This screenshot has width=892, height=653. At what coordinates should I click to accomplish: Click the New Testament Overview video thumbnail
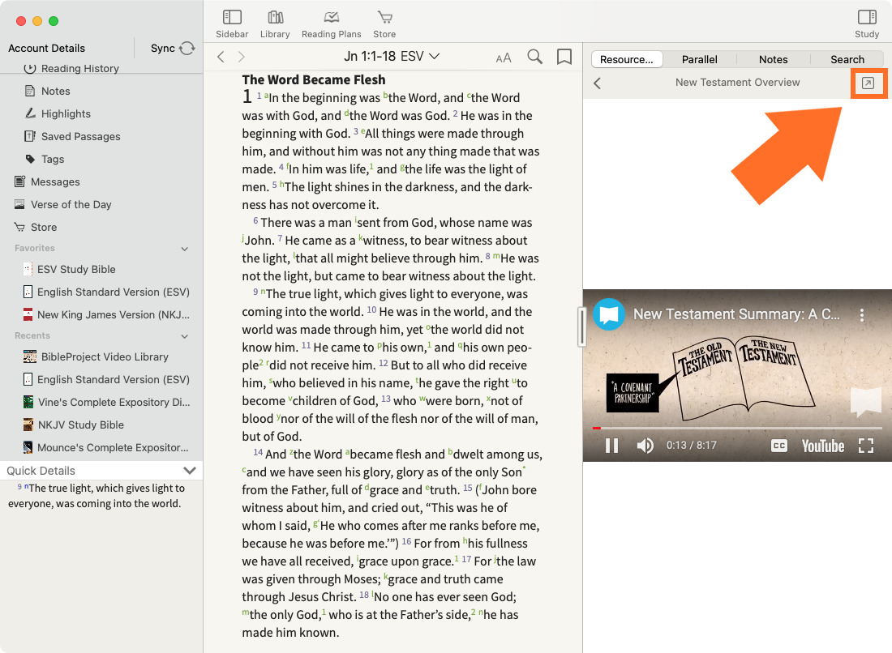737,375
